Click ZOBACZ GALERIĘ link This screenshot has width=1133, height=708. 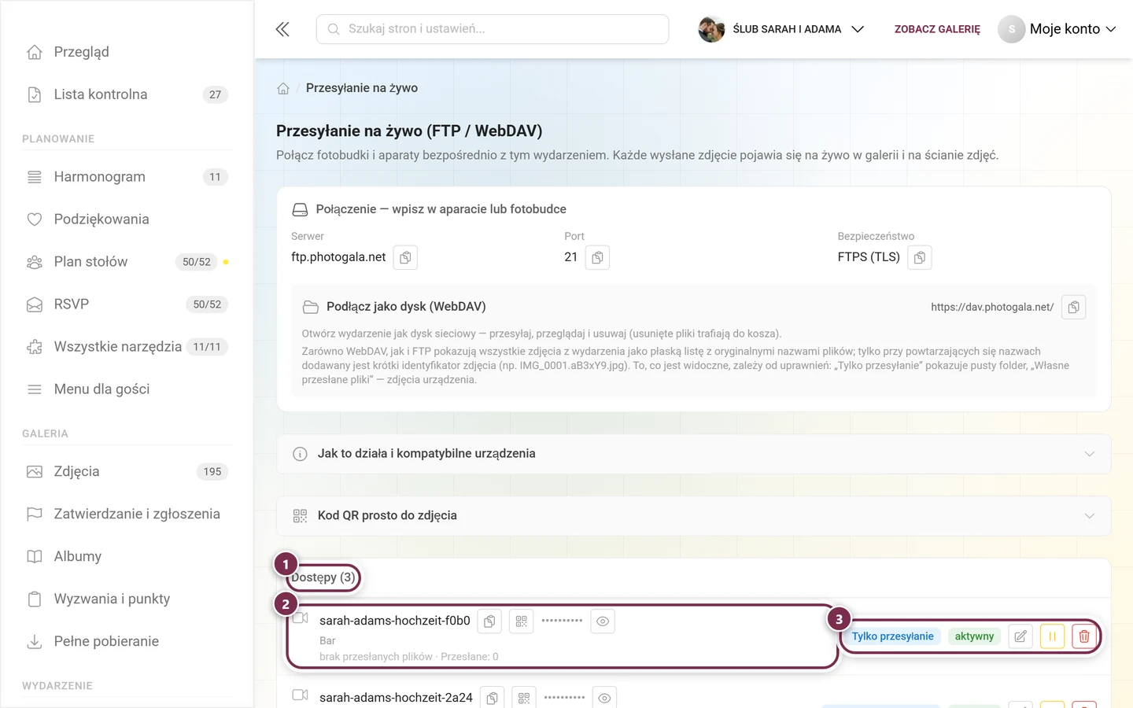point(937,29)
